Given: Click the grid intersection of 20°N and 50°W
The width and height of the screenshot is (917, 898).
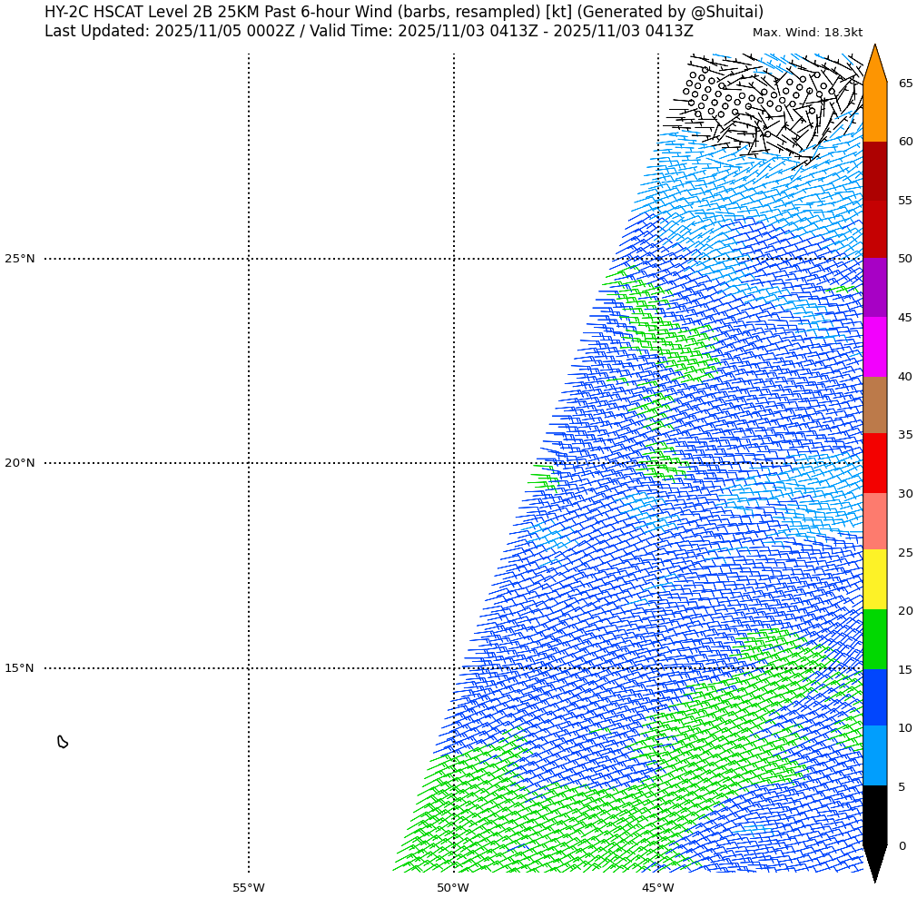Looking at the screenshot, I should (x=454, y=463).
